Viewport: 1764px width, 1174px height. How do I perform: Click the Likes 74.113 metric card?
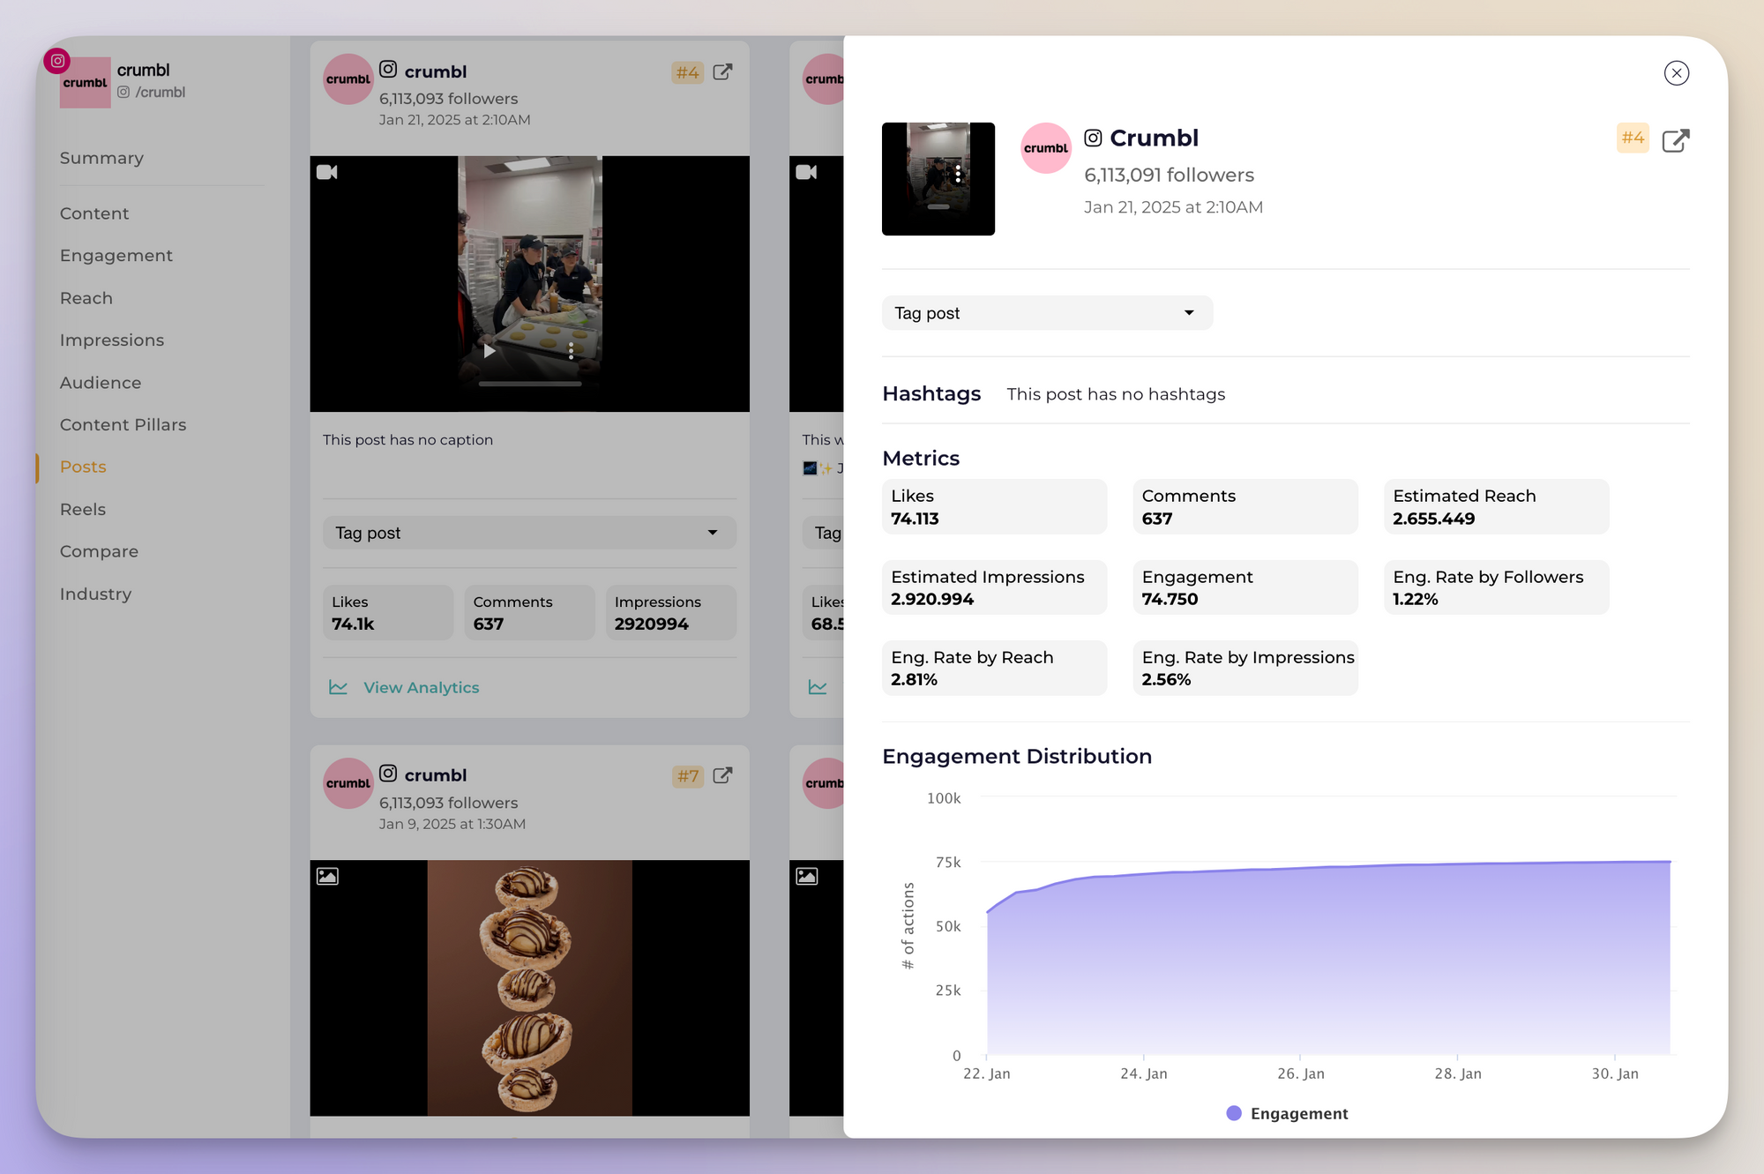[x=994, y=506]
